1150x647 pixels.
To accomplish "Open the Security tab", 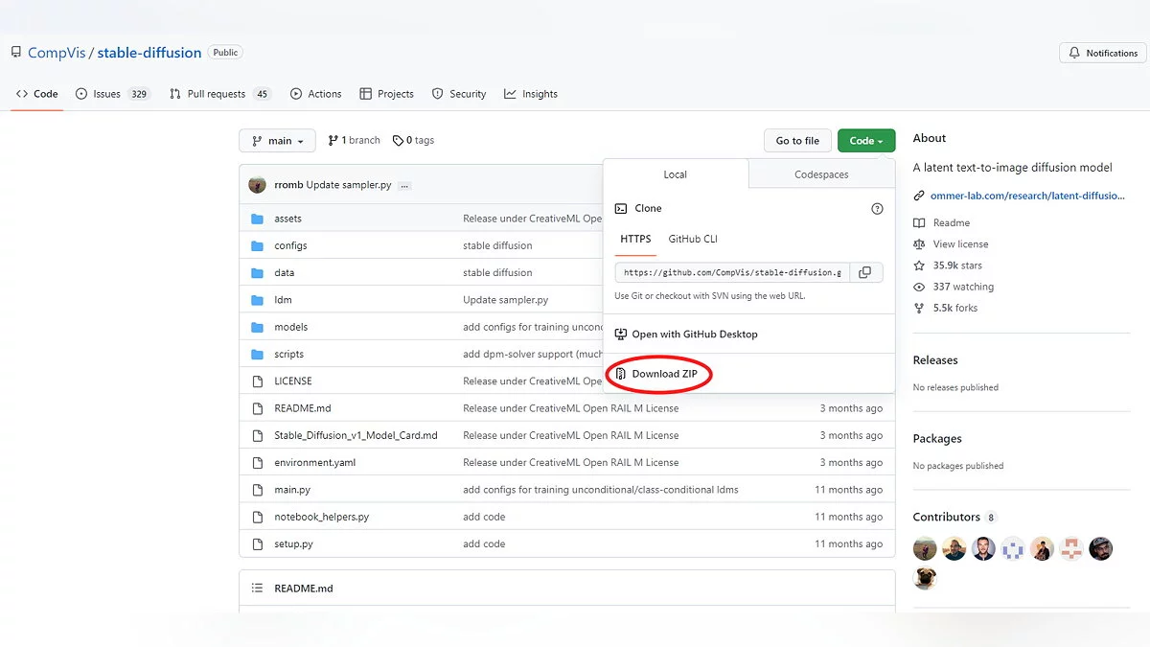I will pyautogui.click(x=459, y=94).
